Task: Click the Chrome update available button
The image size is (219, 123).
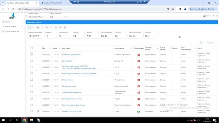Action: [203, 9]
